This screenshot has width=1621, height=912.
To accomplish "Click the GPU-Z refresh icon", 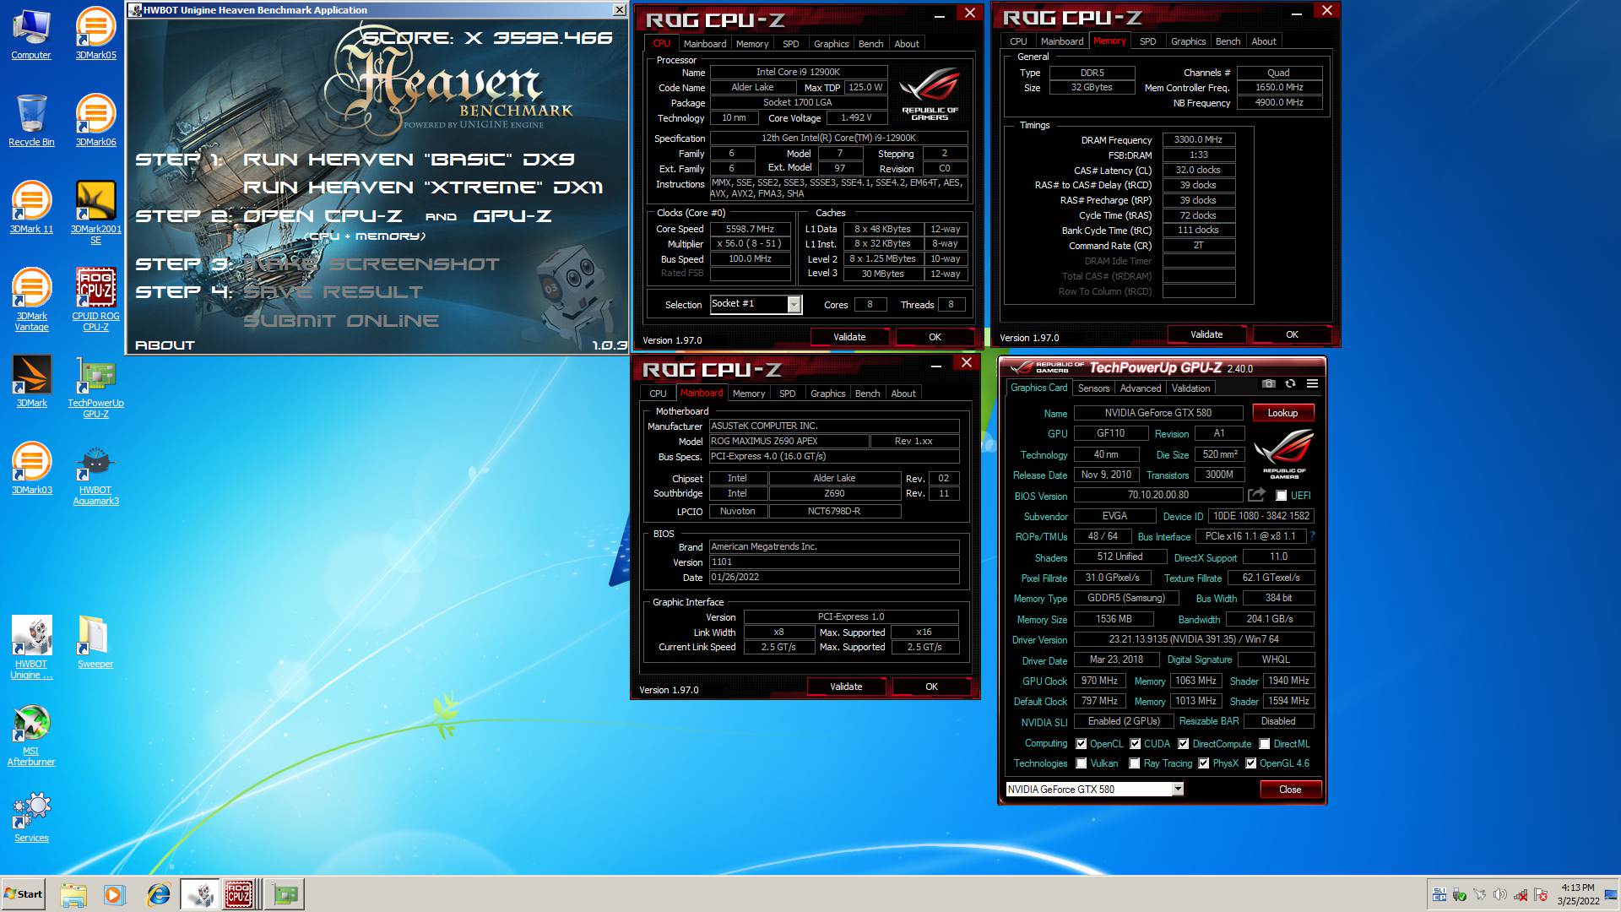I will [1290, 384].
